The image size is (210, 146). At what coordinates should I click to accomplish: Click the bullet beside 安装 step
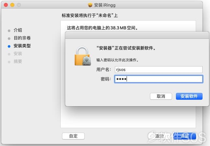pos(9,54)
